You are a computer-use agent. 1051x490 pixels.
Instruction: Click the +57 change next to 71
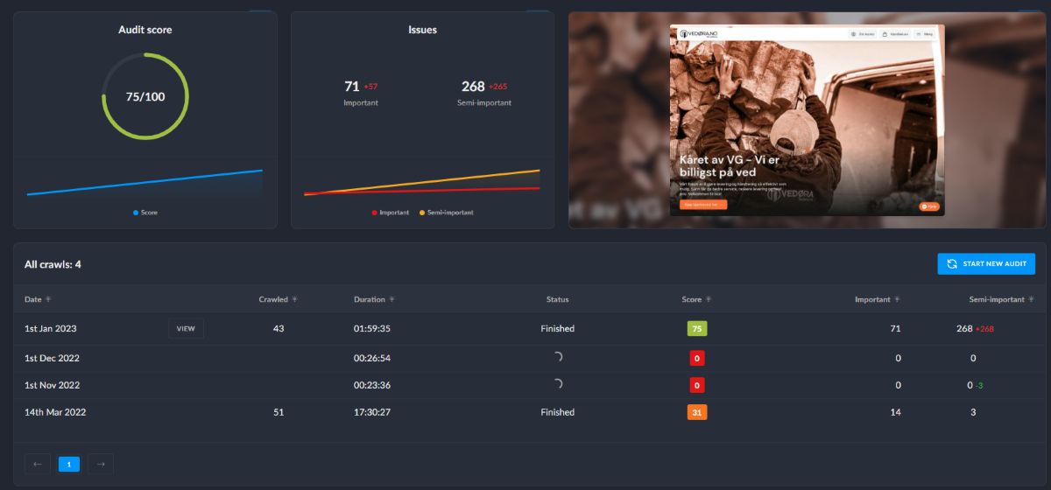pos(370,87)
